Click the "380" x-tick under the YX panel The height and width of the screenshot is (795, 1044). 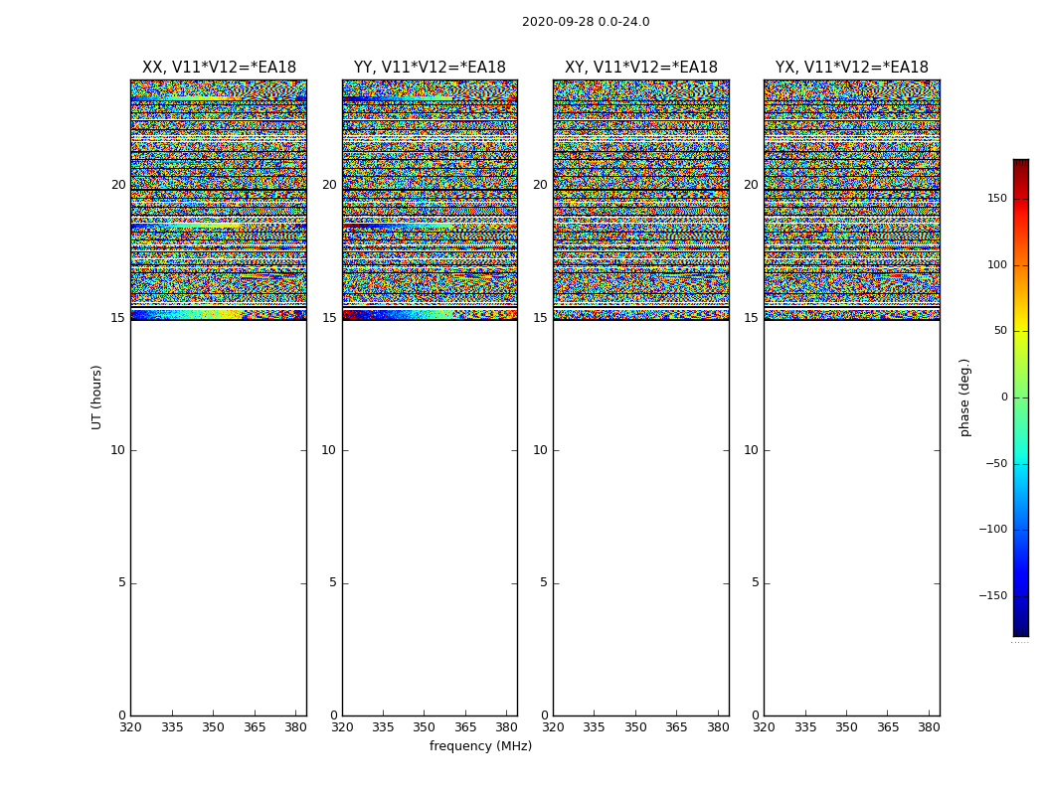coord(929,727)
